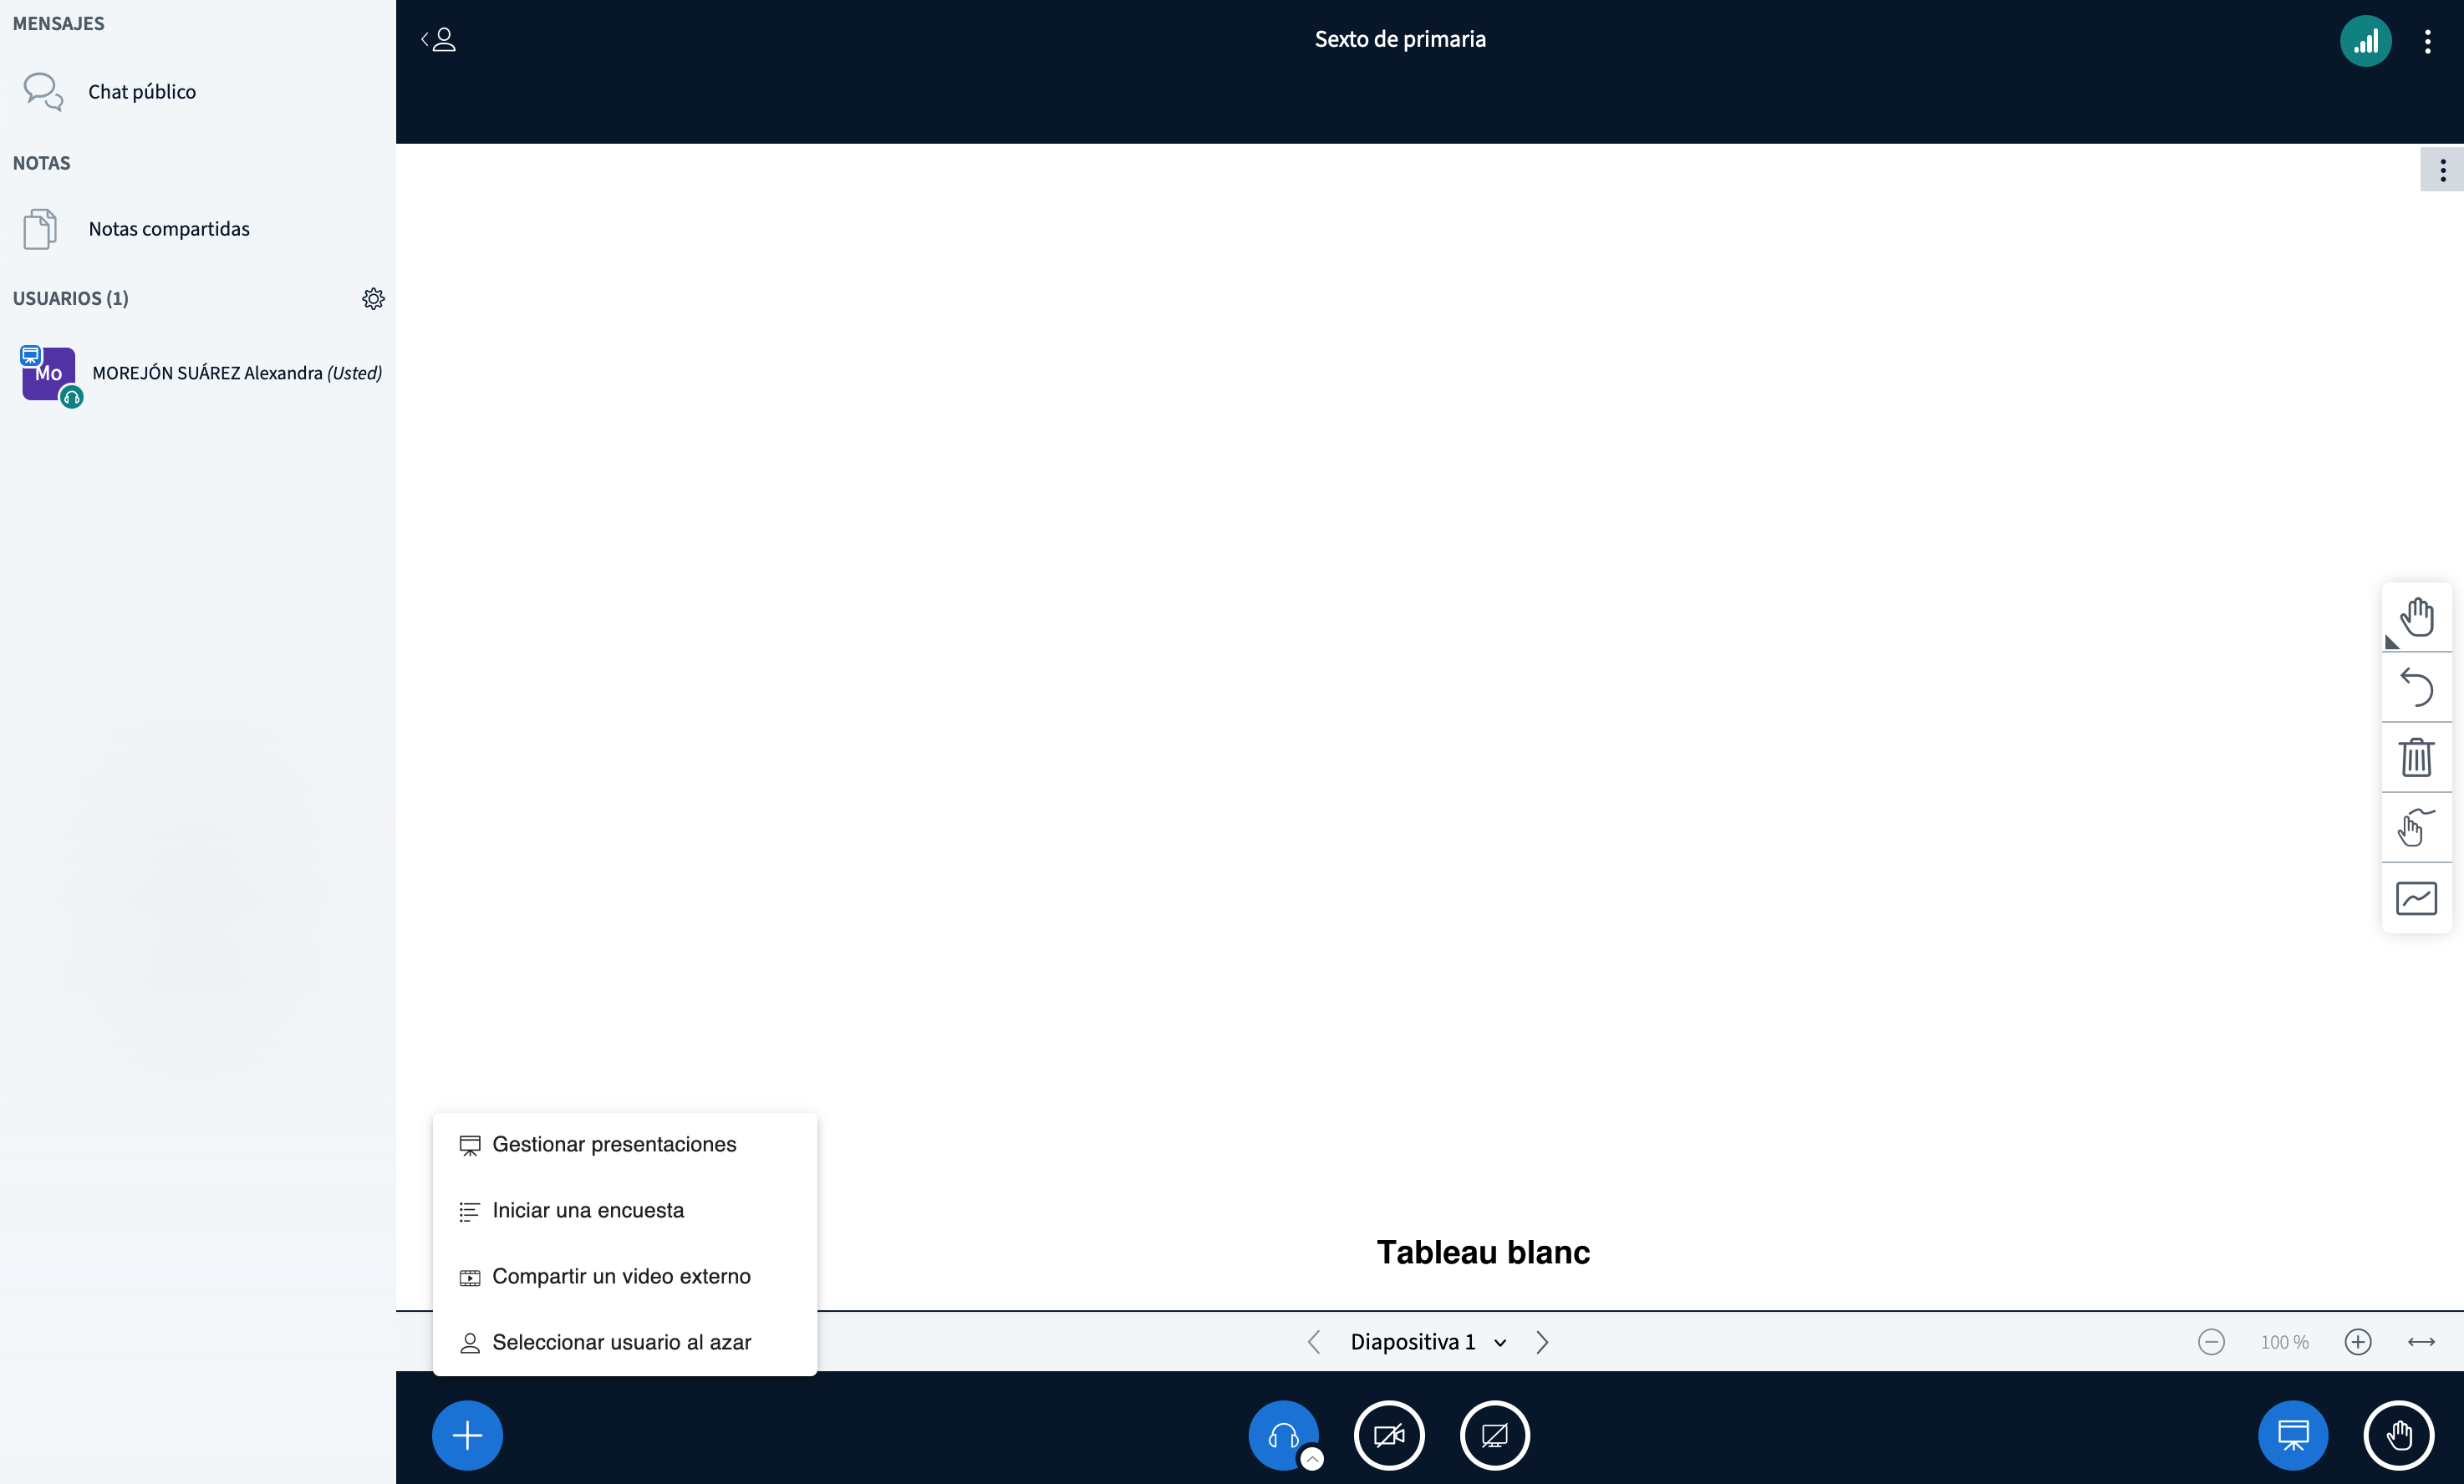
Task: Open the top-right options kebab menu
Action: tap(2427, 41)
